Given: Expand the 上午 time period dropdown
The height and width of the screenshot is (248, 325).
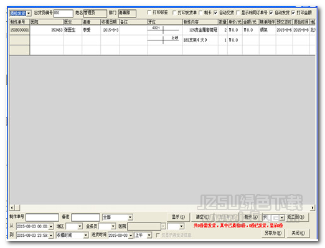Looking at the screenshot, I should pyautogui.click(x=149, y=236).
